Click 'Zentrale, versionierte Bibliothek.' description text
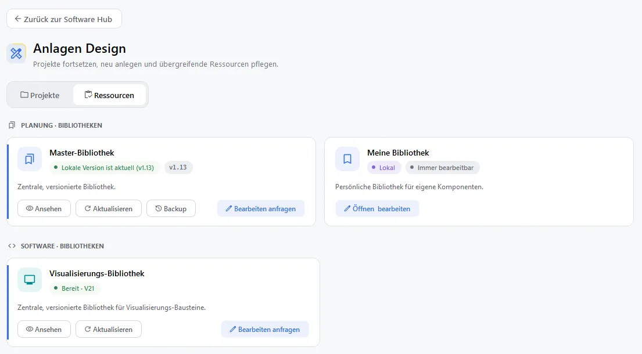642x354 pixels. pyautogui.click(x=66, y=186)
